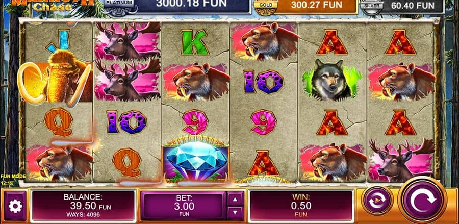Hit the large purple spin button
This screenshot has height=224, width=459.
(423, 201)
